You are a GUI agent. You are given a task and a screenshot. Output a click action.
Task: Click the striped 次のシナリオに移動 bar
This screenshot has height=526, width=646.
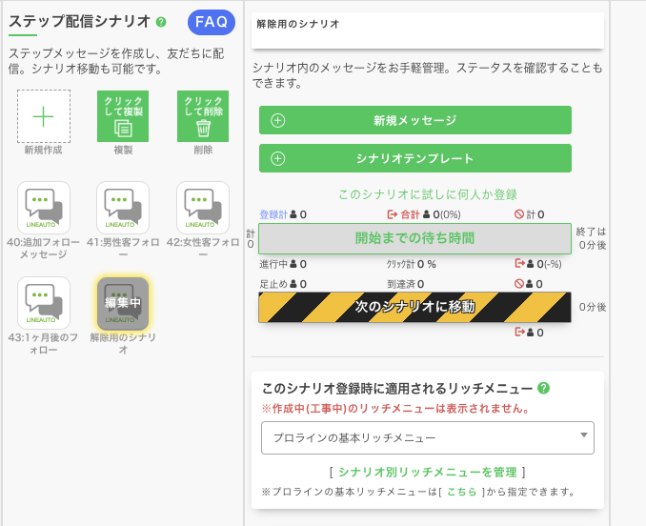click(x=414, y=307)
